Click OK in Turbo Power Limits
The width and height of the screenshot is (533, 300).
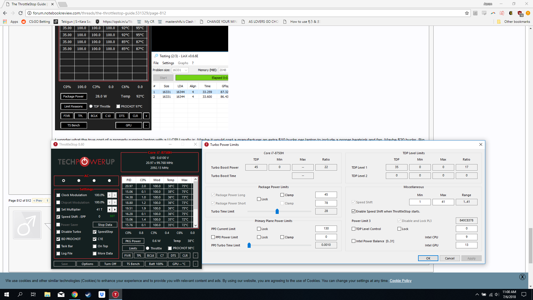click(428, 258)
